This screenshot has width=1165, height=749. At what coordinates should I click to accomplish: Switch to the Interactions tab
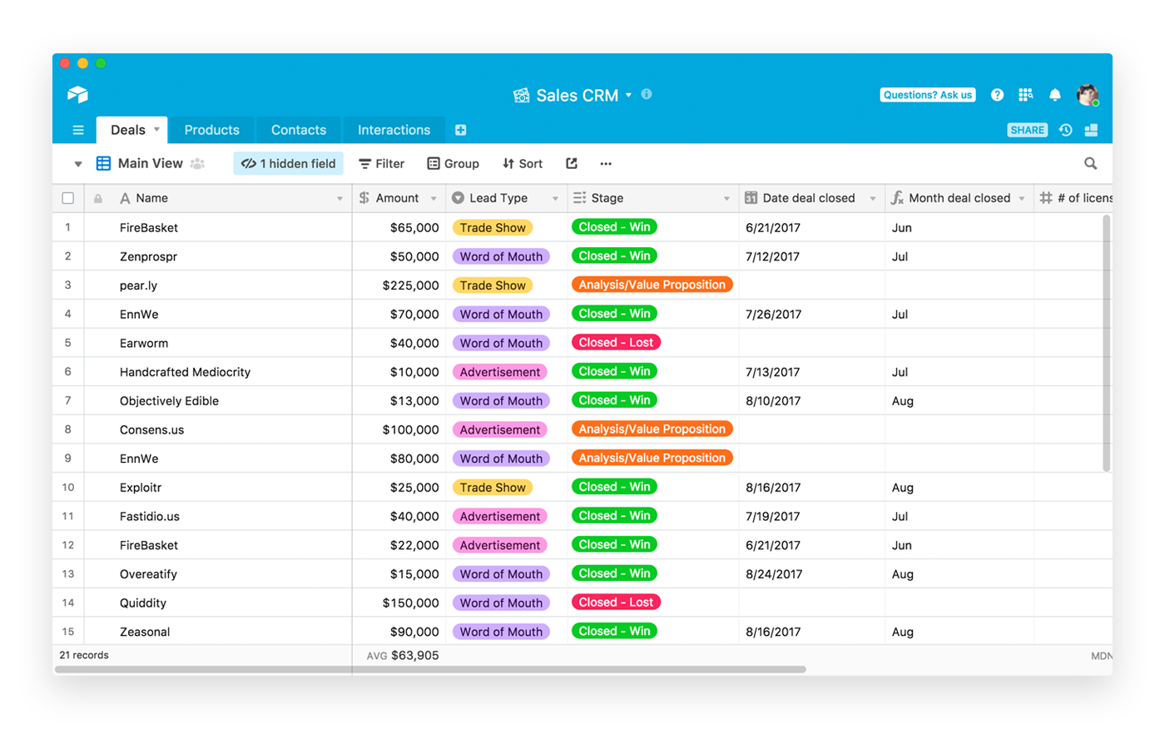(x=394, y=130)
